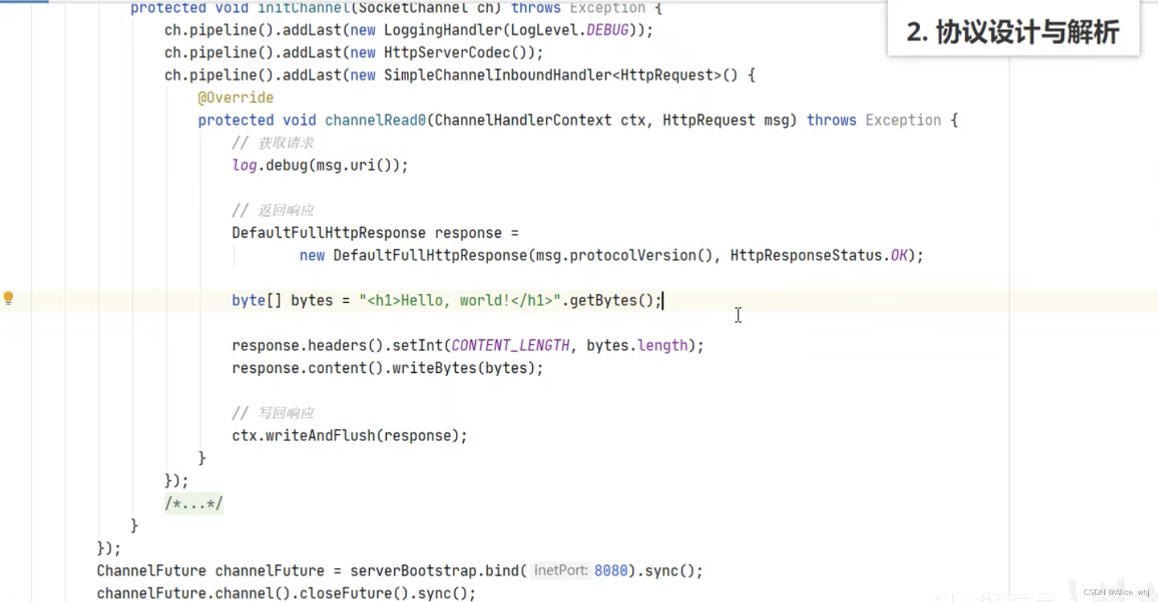Click the port number 8080
1158x602 pixels.
[x=610, y=570]
